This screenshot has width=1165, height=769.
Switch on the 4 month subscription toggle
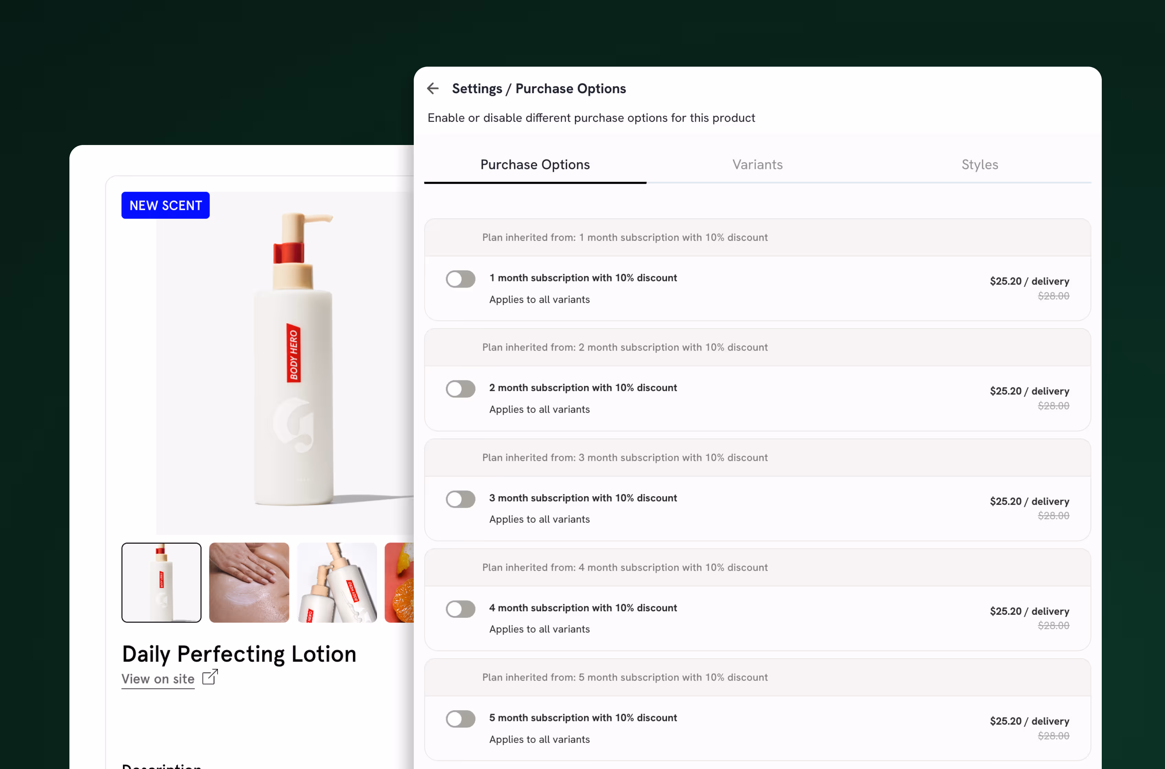(460, 609)
